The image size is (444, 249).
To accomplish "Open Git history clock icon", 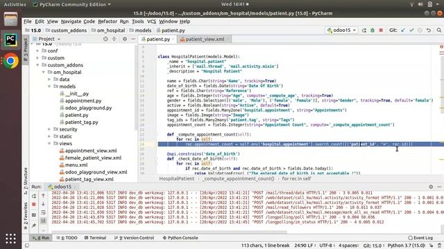I will 420,30.
